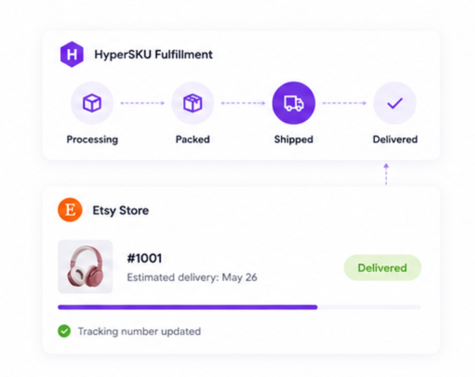Screen dimensions: 475x377
Task: Click the Tracking number updated message
Action: tap(140, 332)
